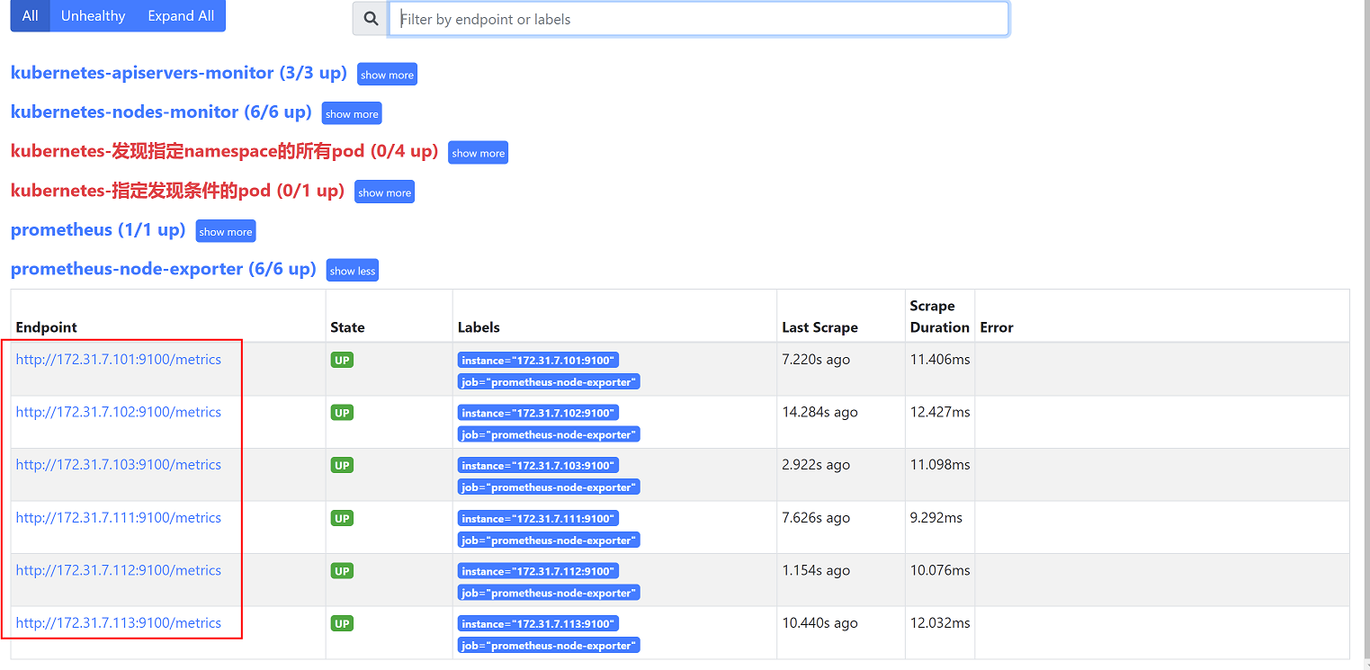
Task: Show more for prometheus job
Action: tap(226, 232)
